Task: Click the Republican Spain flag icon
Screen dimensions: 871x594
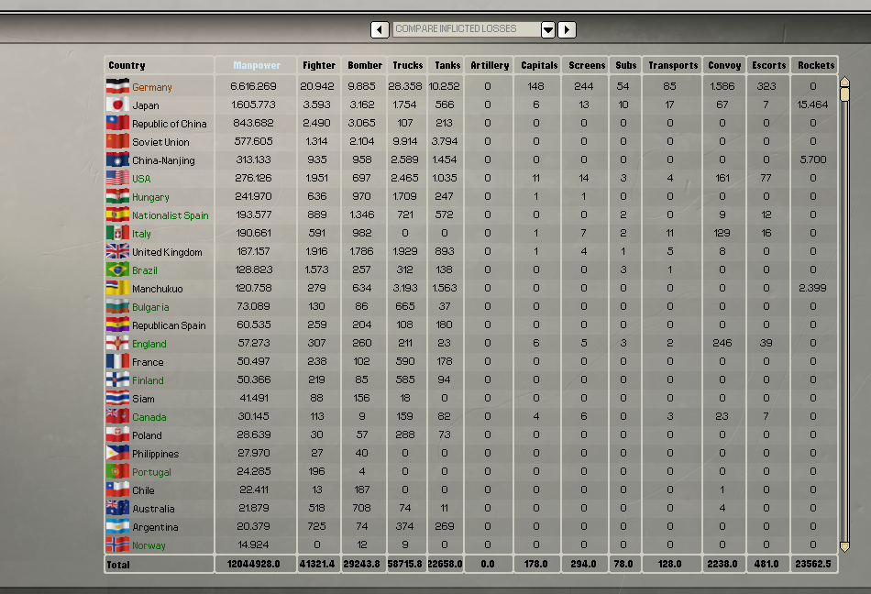Action: click(117, 324)
